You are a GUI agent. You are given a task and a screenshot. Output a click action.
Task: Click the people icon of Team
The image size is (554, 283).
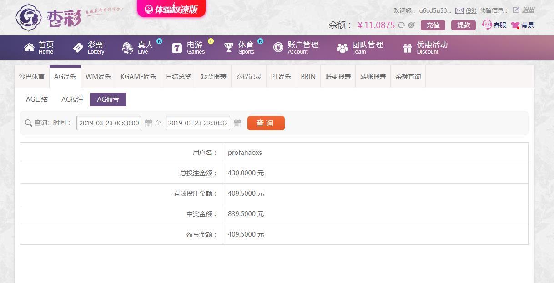click(x=342, y=48)
